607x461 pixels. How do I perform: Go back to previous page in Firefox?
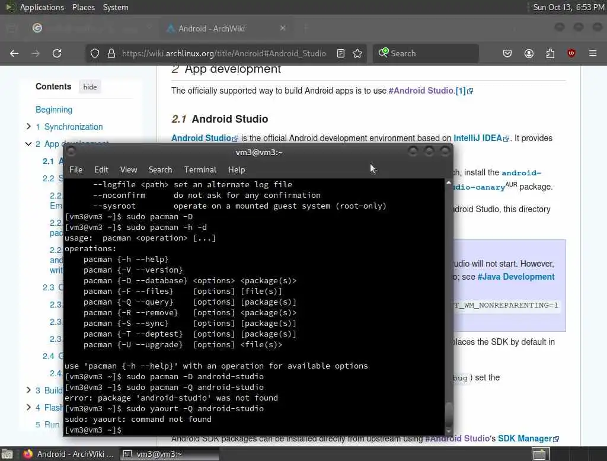point(14,53)
